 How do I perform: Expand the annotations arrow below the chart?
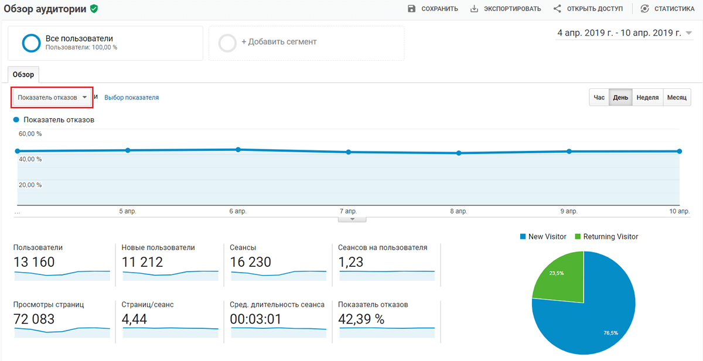pyautogui.click(x=352, y=219)
